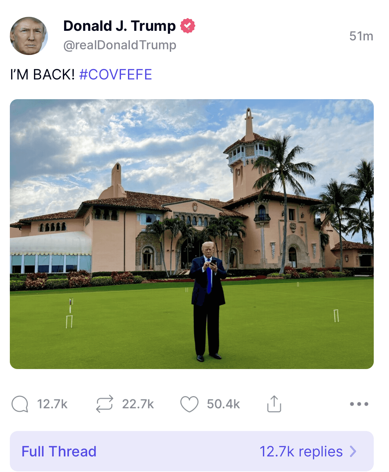The width and height of the screenshot is (389, 472).
Task: Expand the thread with the replies chevron
Action: pyautogui.click(x=352, y=451)
